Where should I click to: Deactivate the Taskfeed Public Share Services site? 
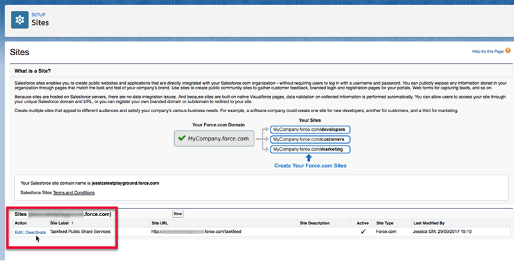point(36,232)
